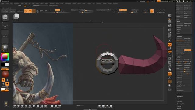Image resolution: width=195 pixels, height=110 pixels.
Task: Click the Move view icon in right shelf
Action: coord(170,62)
